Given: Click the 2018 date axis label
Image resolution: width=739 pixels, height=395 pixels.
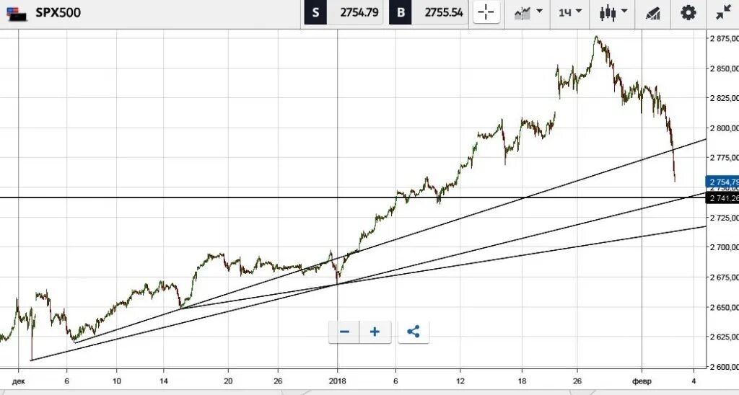Looking at the screenshot, I should pyautogui.click(x=337, y=381).
